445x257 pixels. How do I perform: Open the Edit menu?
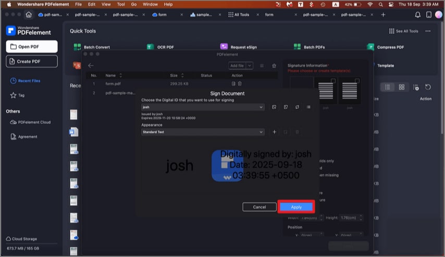(92, 4)
